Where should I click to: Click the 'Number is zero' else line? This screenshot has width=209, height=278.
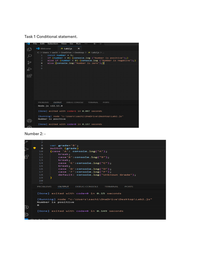(76, 63)
